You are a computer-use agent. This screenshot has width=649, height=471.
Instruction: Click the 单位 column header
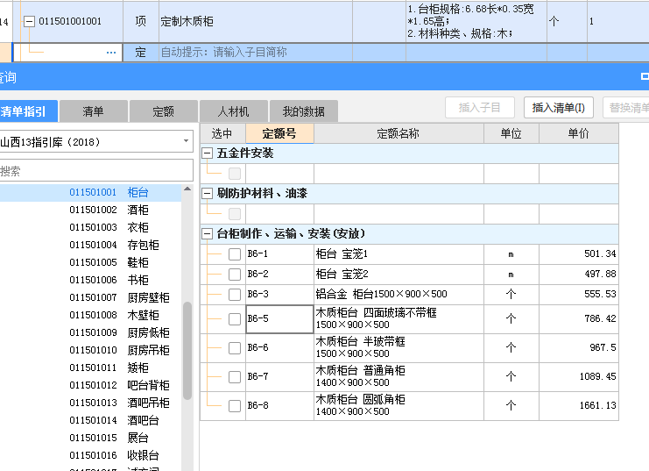[x=511, y=133]
